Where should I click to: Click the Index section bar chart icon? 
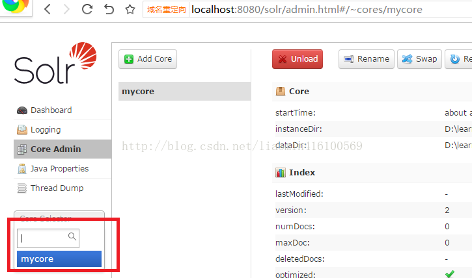pyautogui.click(x=280, y=173)
